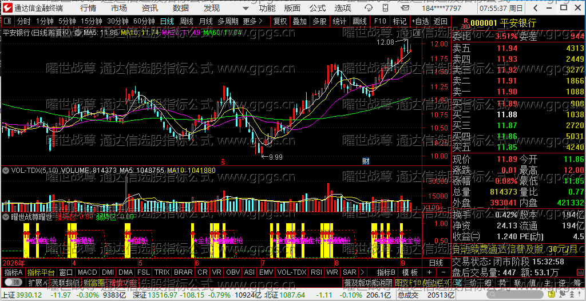Toggle 多股 multi-stock view

pos(319,21)
